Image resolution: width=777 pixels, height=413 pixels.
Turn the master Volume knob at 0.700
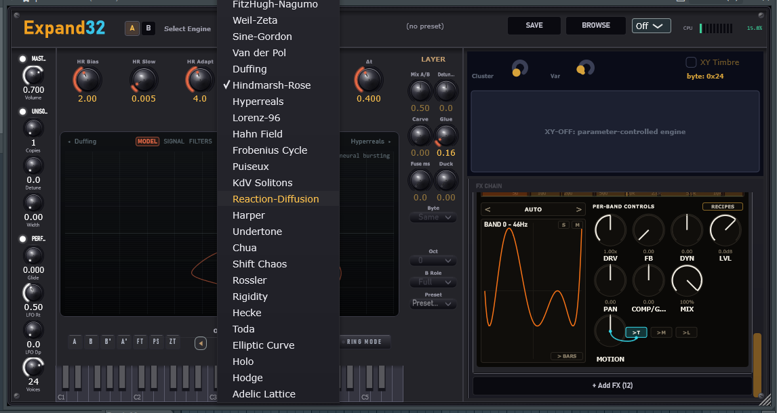click(33, 76)
